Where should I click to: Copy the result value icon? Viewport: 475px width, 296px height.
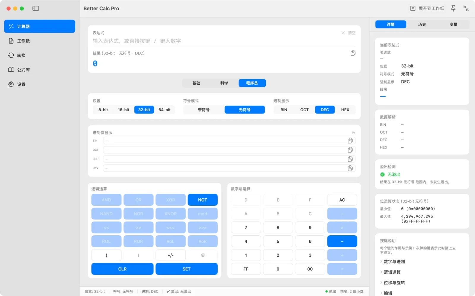[353, 53]
